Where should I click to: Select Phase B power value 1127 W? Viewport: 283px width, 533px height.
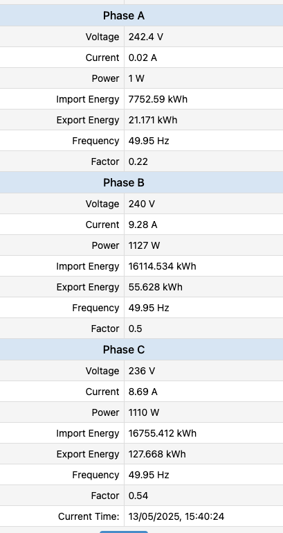[x=144, y=245]
